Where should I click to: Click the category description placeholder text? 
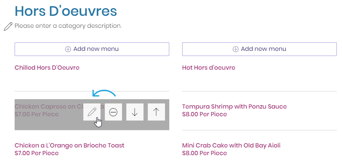(68, 26)
